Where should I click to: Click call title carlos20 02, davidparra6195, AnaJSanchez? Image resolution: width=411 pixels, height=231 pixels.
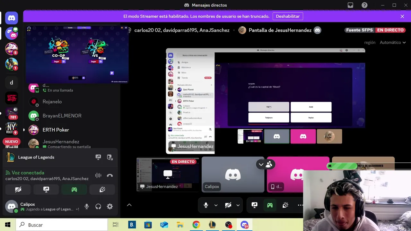[x=182, y=30]
